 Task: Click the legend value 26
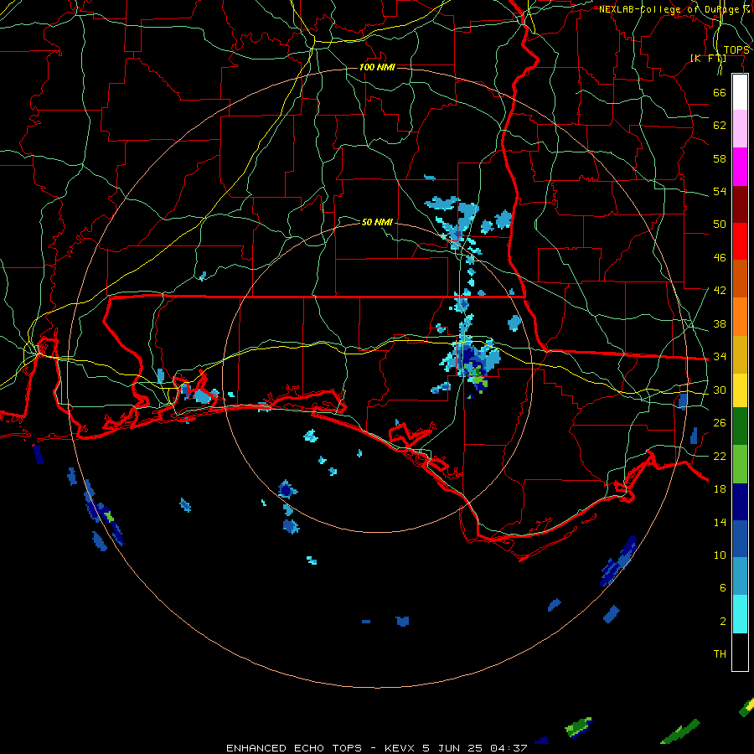720,423
